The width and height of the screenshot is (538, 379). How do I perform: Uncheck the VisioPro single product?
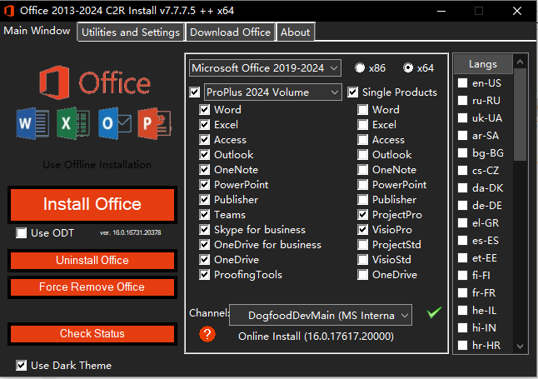[362, 230]
